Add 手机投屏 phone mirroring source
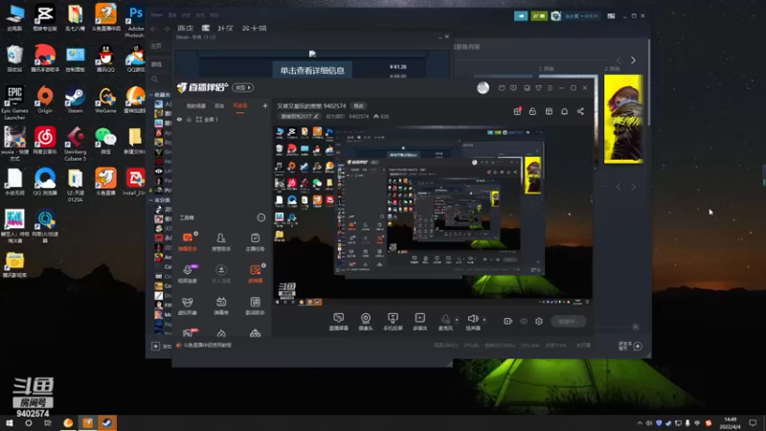This screenshot has width=766, height=431. pyautogui.click(x=393, y=322)
